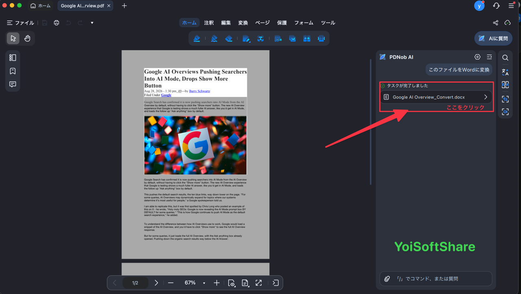Open the page display layout options
Screen dimensions: 521x294
(245, 283)
